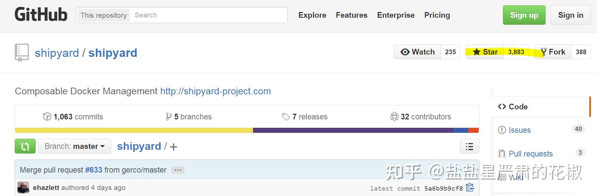Viewport: 597px width, 196px height.
Task: Click the repository search field
Action: 208,15
